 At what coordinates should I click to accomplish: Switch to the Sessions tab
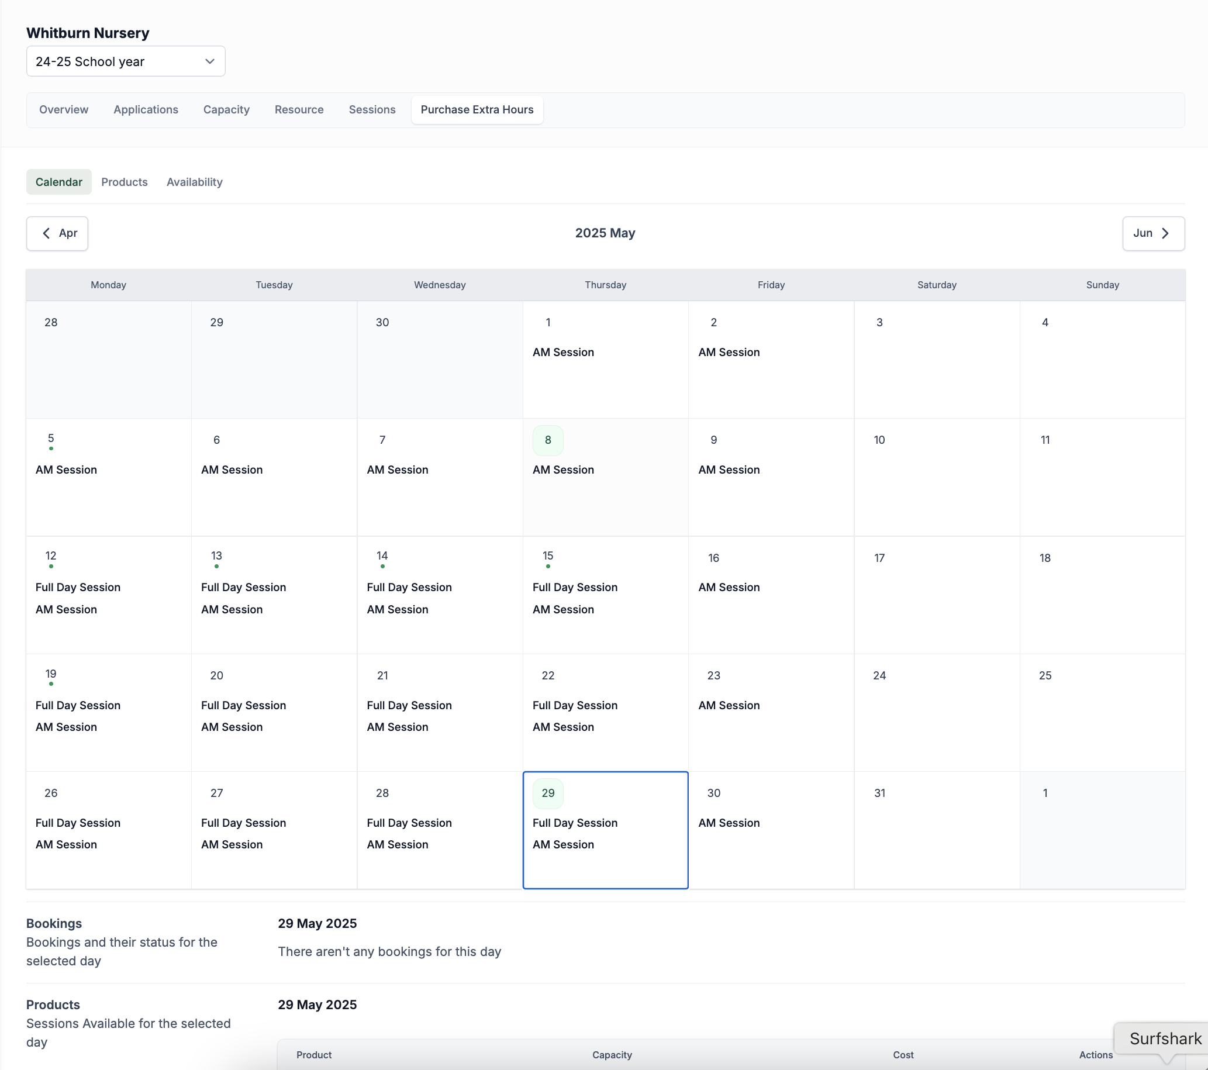tap(372, 110)
